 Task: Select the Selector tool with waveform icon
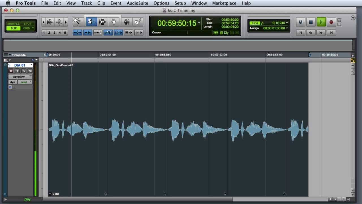click(102, 22)
